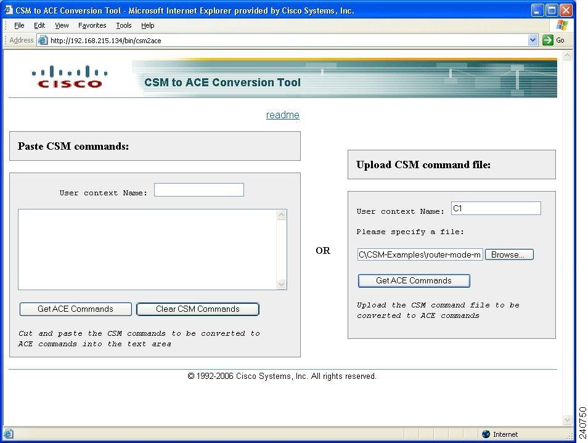
Task: Open the Favorites menu
Action: click(92, 25)
